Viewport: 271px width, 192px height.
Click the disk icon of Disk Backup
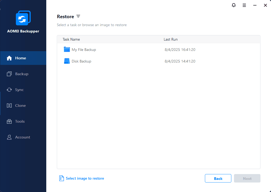tap(67, 61)
